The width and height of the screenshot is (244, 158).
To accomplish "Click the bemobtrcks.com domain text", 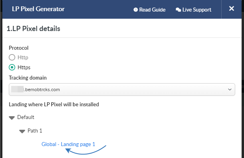I will click(x=42, y=90).
